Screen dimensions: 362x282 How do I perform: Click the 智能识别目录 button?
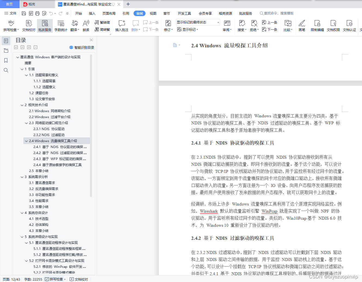point(82,47)
